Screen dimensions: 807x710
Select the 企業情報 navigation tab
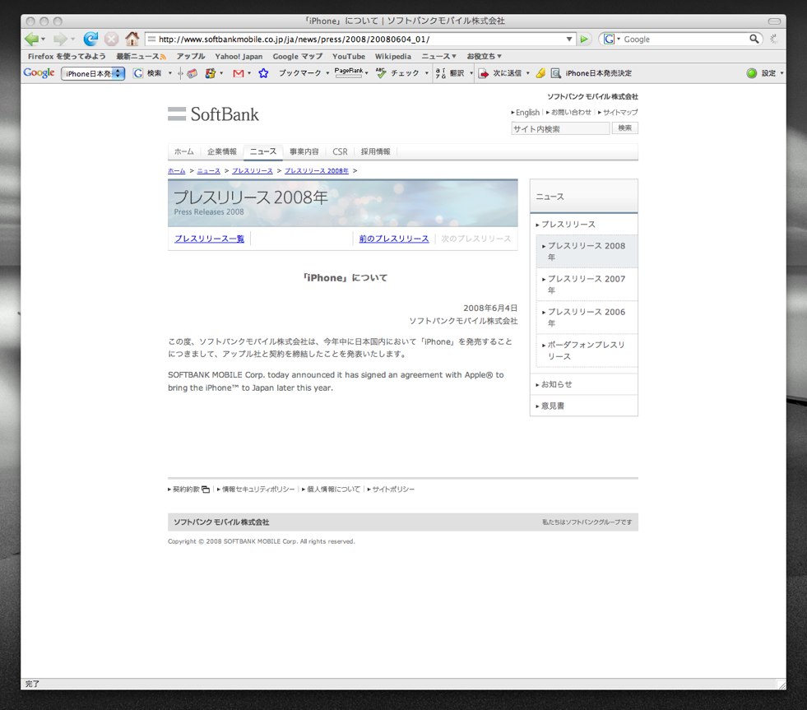[221, 151]
